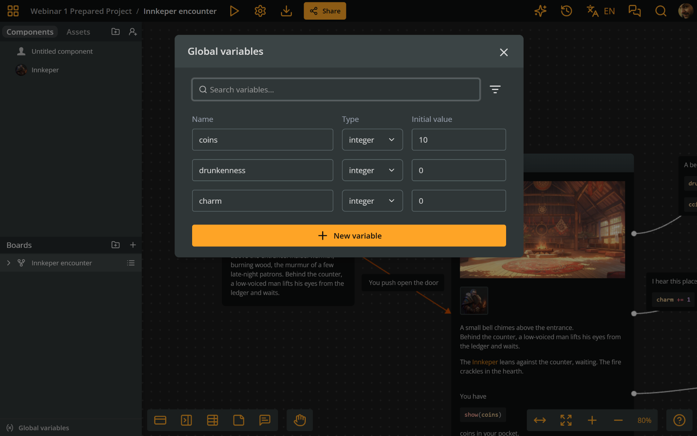Image resolution: width=697 pixels, height=436 pixels.
Task: Open Innkeper encounter board list menu
Action: (x=131, y=263)
